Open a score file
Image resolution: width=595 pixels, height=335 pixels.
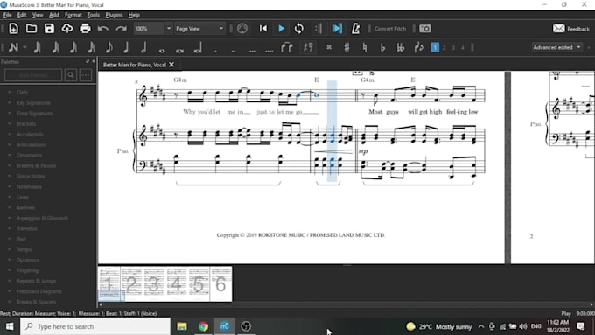(31, 29)
